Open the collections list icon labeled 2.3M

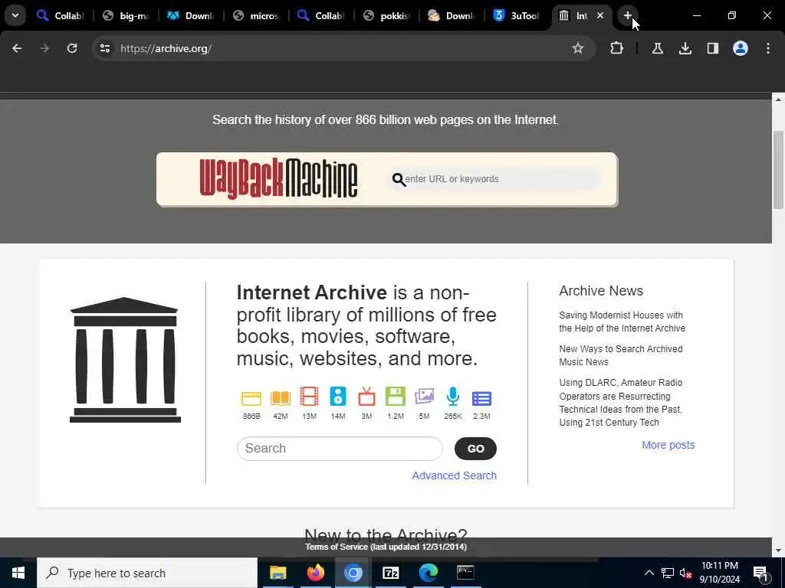click(481, 398)
